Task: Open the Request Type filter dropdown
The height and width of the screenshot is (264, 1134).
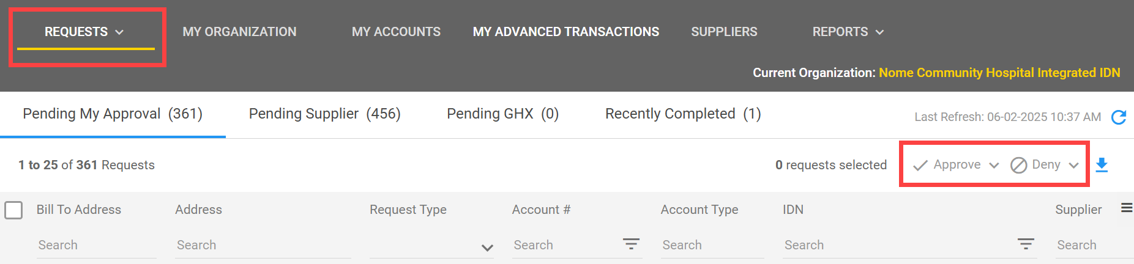Action: coord(487,247)
